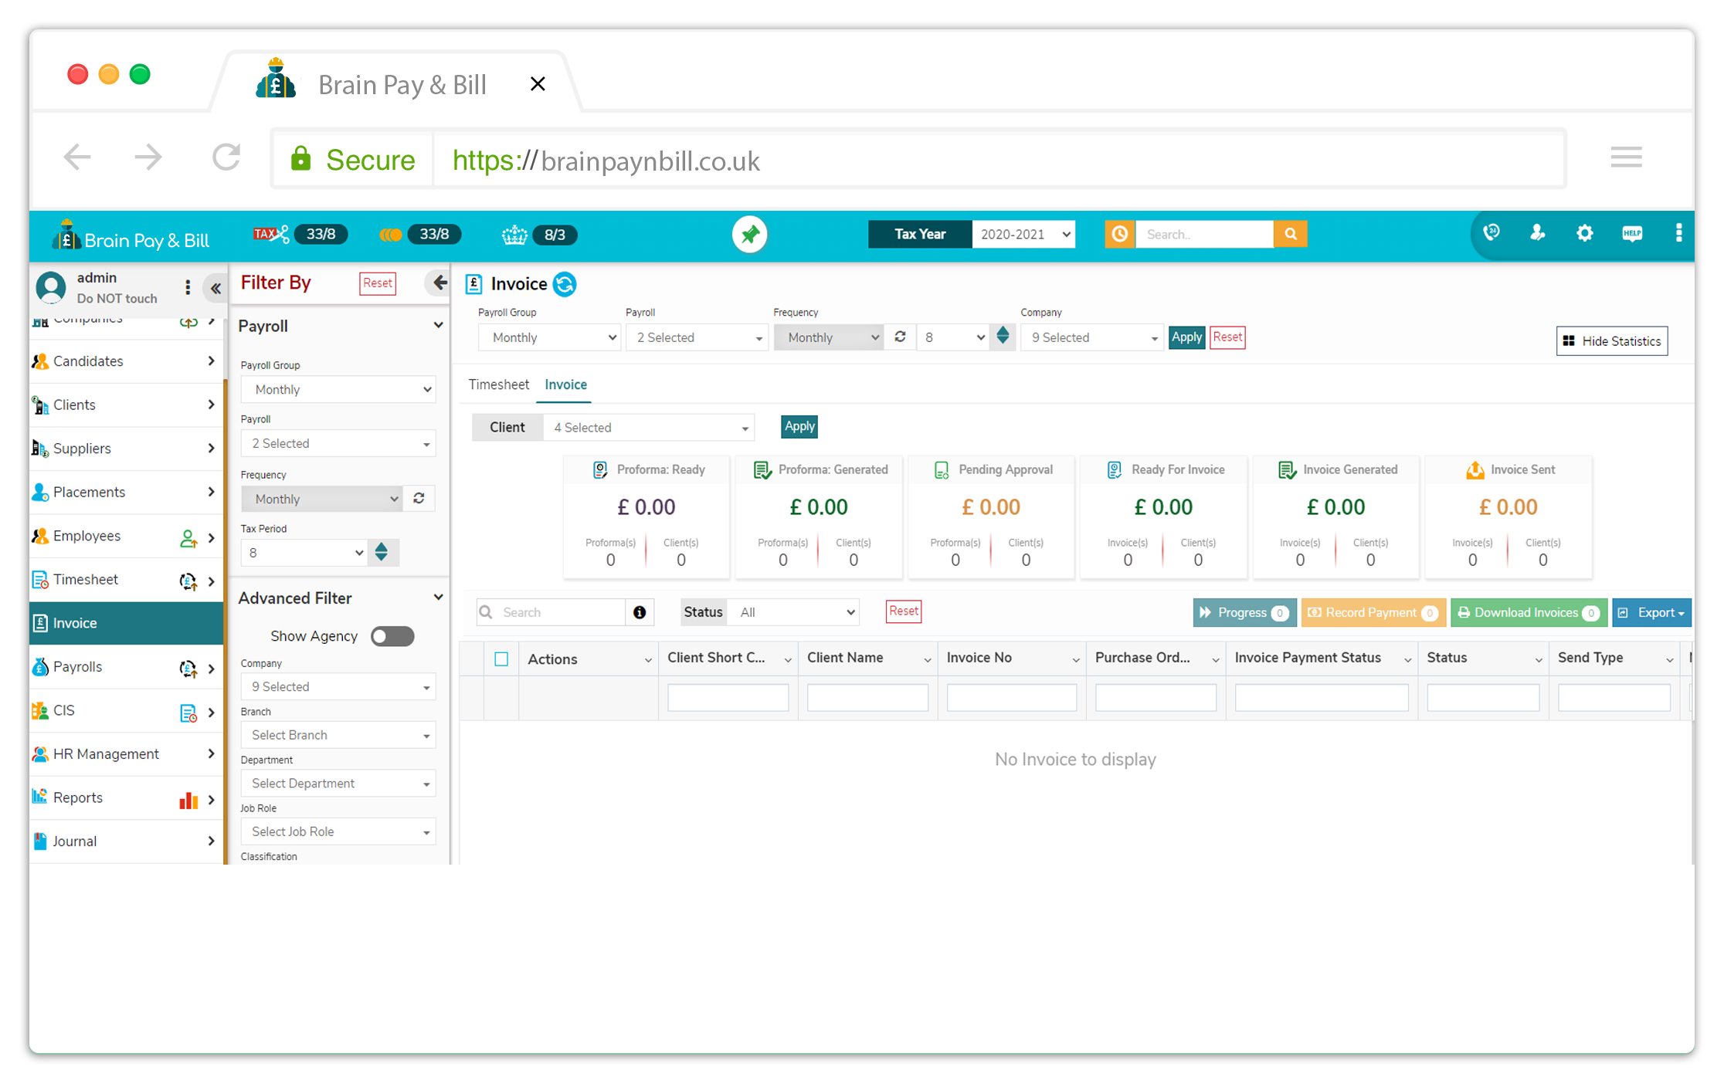Open the Help chat icon
This screenshot has height=1087, width=1724.
1632,233
